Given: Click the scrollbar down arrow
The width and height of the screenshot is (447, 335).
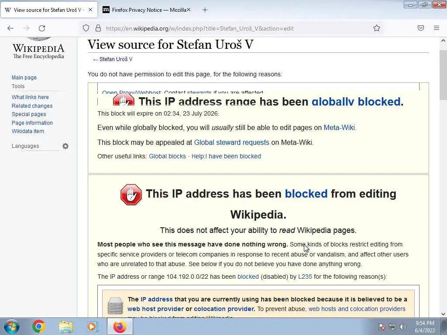Looking at the screenshot, I should [x=444, y=314].
